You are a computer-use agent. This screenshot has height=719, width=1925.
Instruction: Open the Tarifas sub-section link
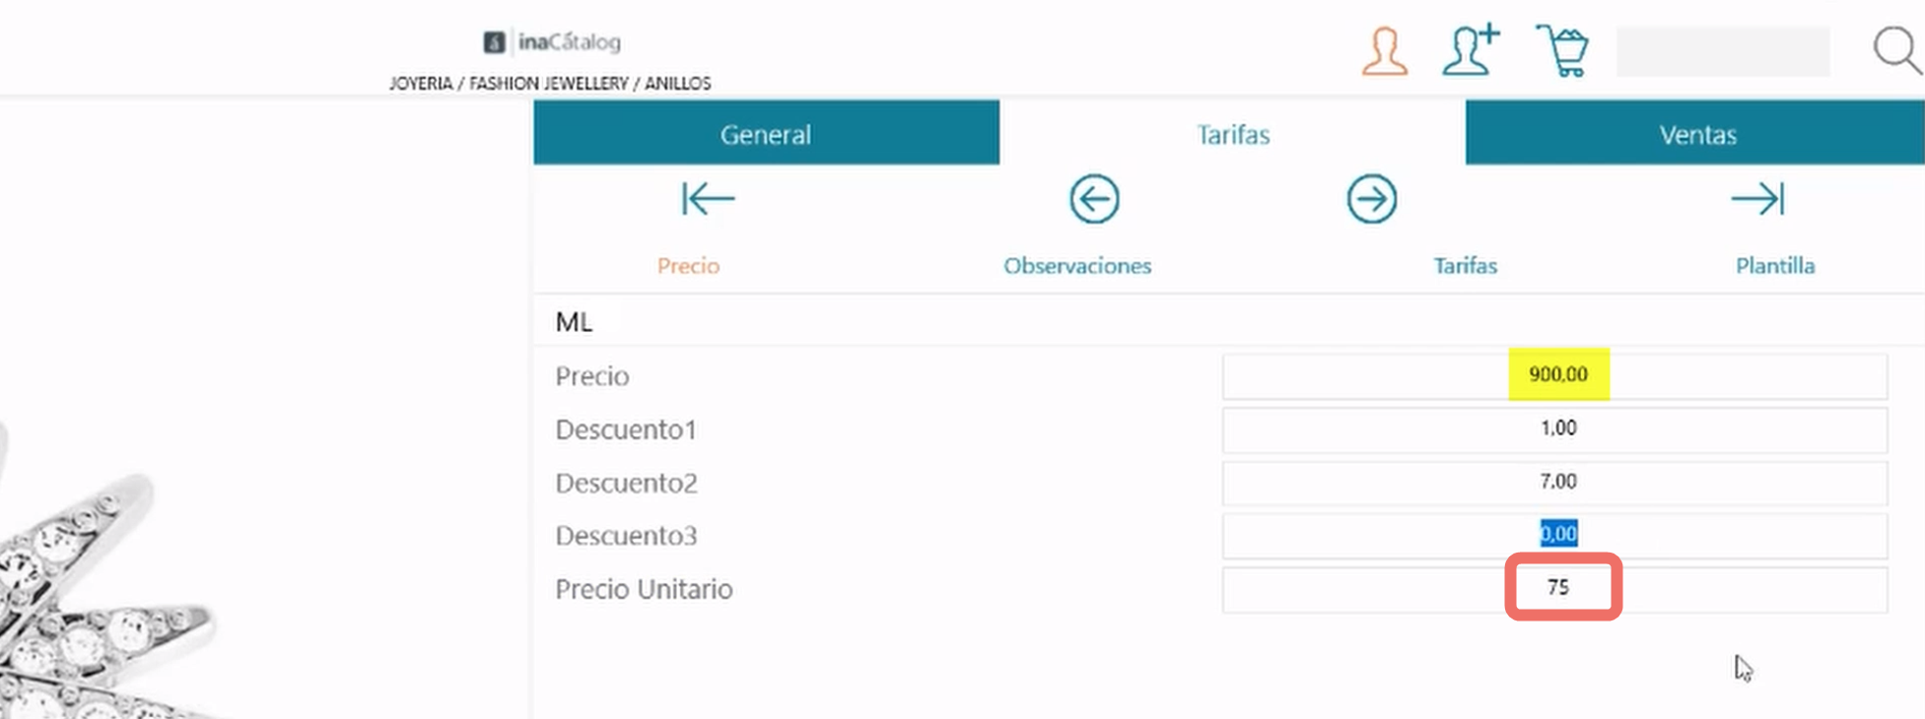point(1466,266)
